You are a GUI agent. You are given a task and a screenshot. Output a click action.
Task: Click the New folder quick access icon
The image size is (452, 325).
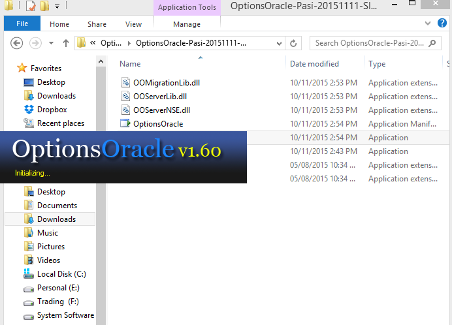(44, 6)
